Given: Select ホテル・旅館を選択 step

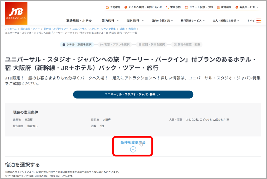Looking at the screenshot, I should pyautogui.click(x=77, y=45).
